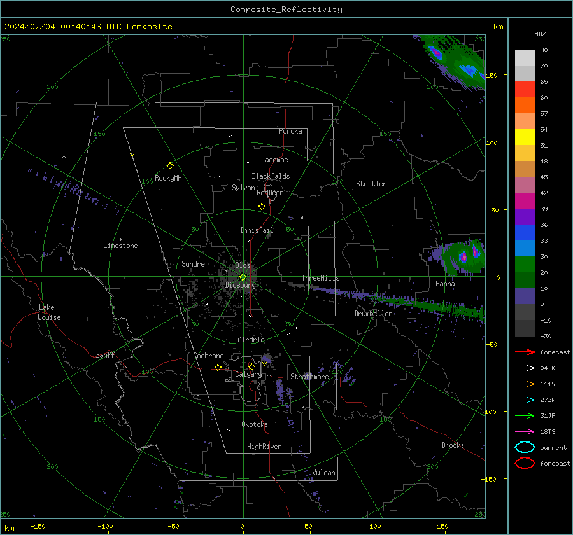Pick the green 31JP arrow legend icon
The height and width of the screenshot is (535, 573).
pyautogui.click(x=525, y=415)
